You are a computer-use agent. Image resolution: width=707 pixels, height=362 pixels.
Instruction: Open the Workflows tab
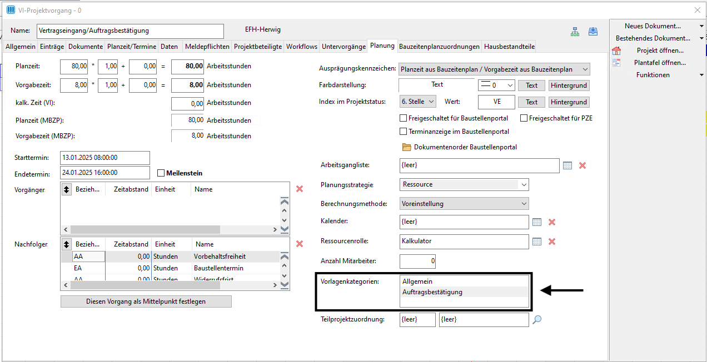[302, 47]
